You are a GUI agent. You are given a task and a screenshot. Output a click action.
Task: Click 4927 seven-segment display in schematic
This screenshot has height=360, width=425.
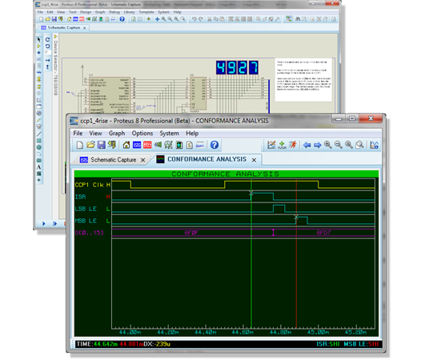pos(237,67)
